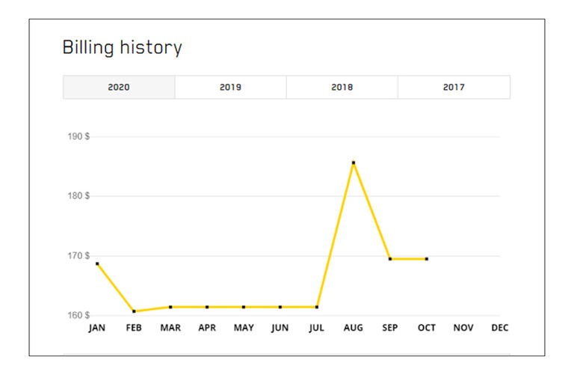Click the January data point on chart
Image resolution: width=574 pixels, height=375 pixels.
(x=97, y=263)
